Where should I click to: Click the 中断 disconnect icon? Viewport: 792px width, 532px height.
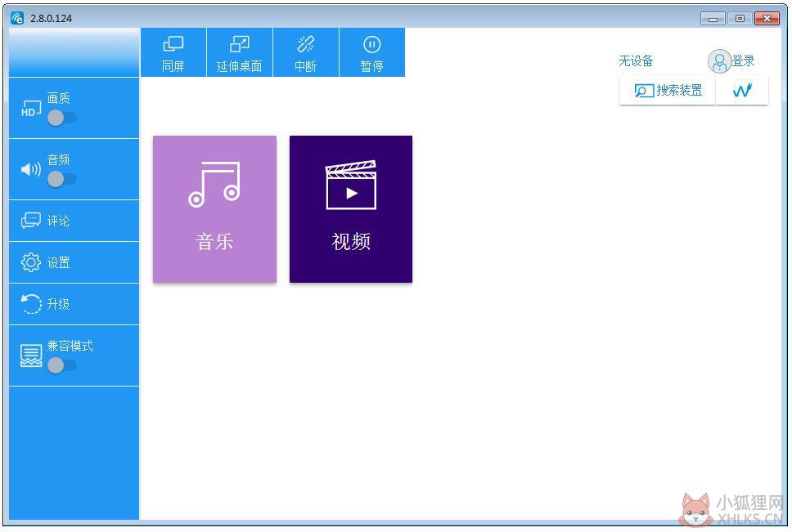coord(305,44)
